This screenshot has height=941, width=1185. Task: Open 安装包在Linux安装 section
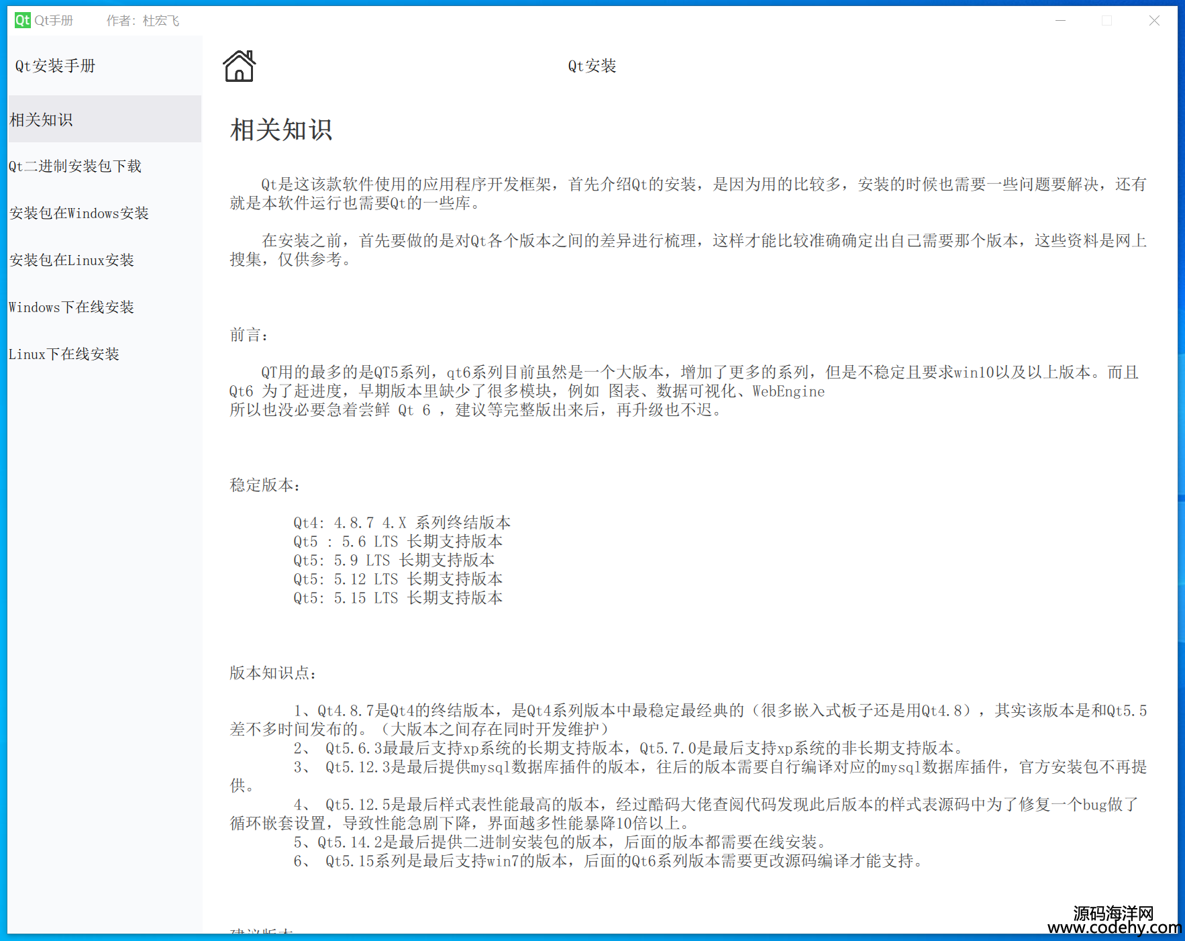[104, 260]
